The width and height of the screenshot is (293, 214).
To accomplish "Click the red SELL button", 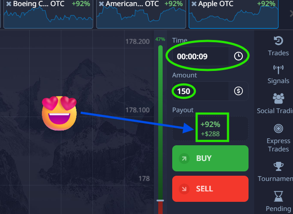I will tap(210, 189).
